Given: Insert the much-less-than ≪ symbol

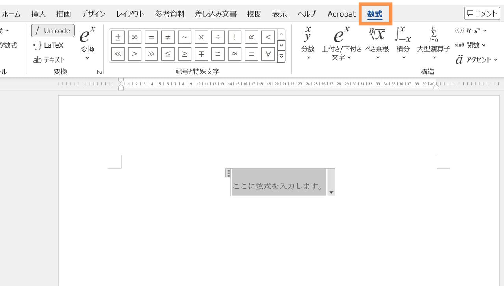Looking at the screenshot, I should pos(118,54).
